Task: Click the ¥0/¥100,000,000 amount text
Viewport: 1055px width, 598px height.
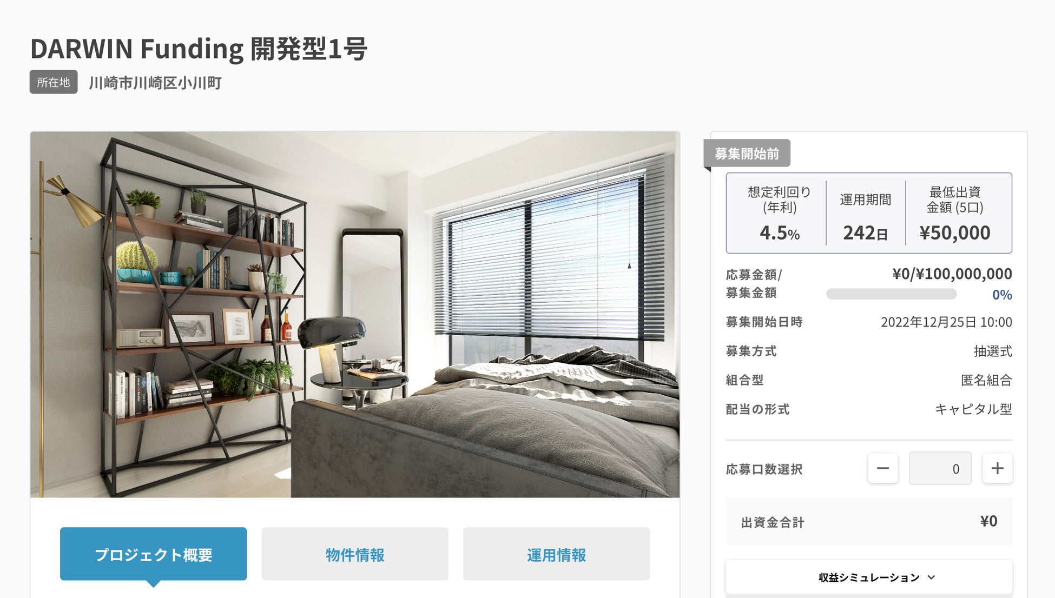Action: tap(952, 274)
